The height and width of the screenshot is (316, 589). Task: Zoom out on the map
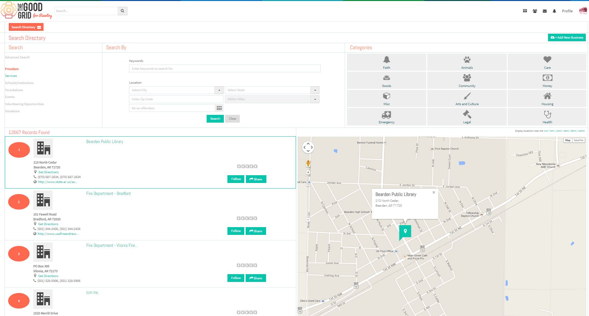pyautogui.click(x=308, y=220)
